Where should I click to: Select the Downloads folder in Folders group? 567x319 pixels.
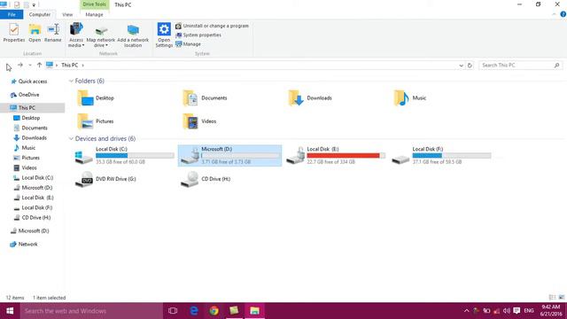[310, 98]
